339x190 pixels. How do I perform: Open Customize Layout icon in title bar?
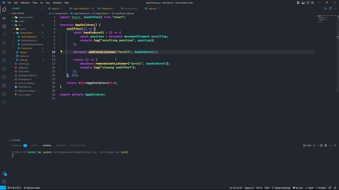[x=313, y=3]
